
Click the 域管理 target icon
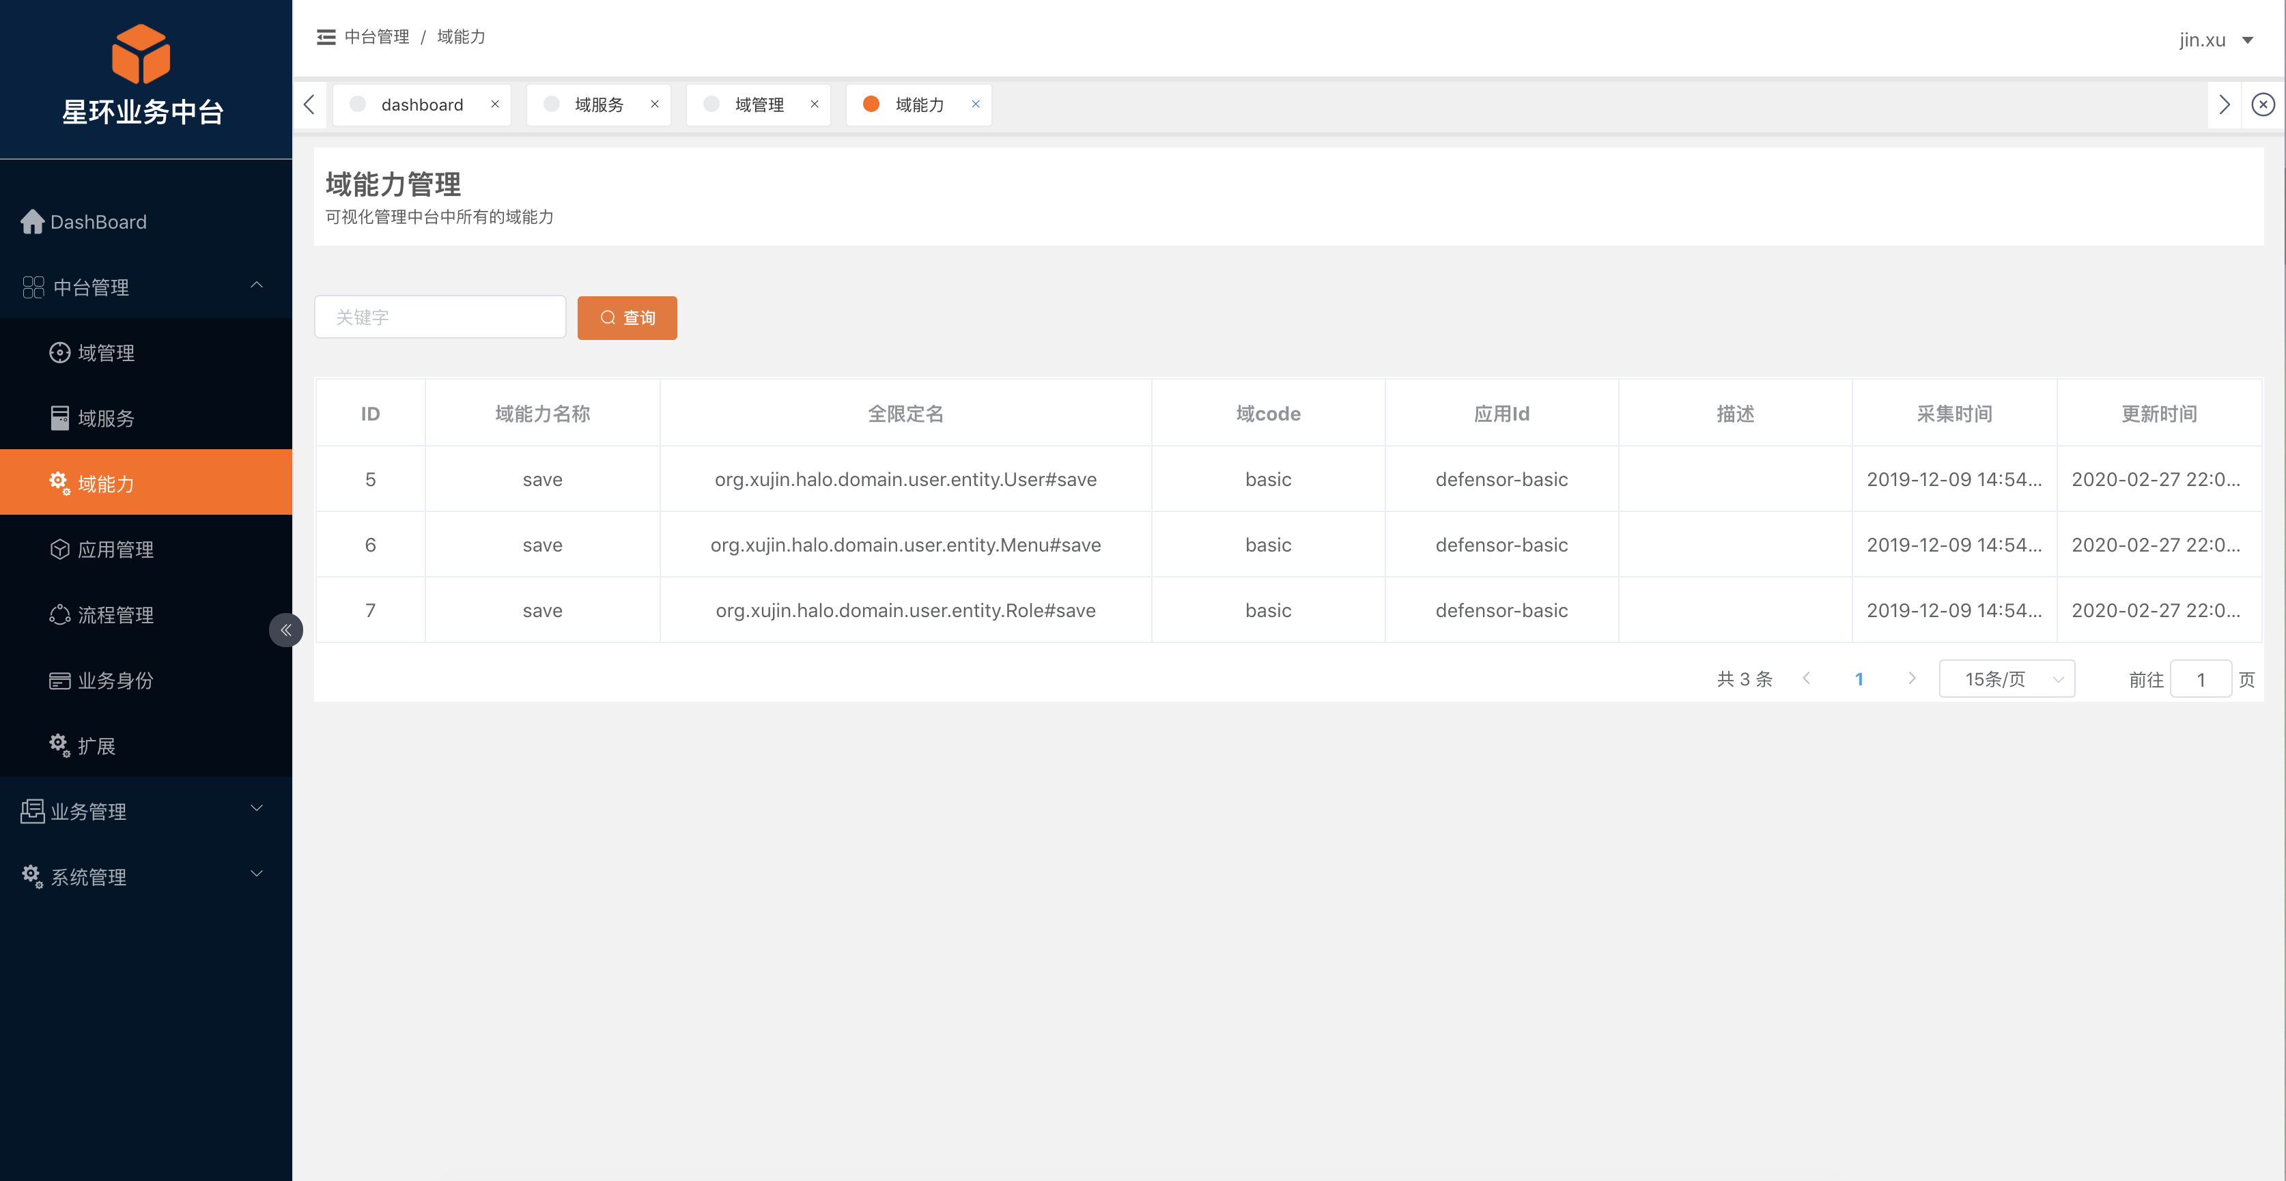59,352
